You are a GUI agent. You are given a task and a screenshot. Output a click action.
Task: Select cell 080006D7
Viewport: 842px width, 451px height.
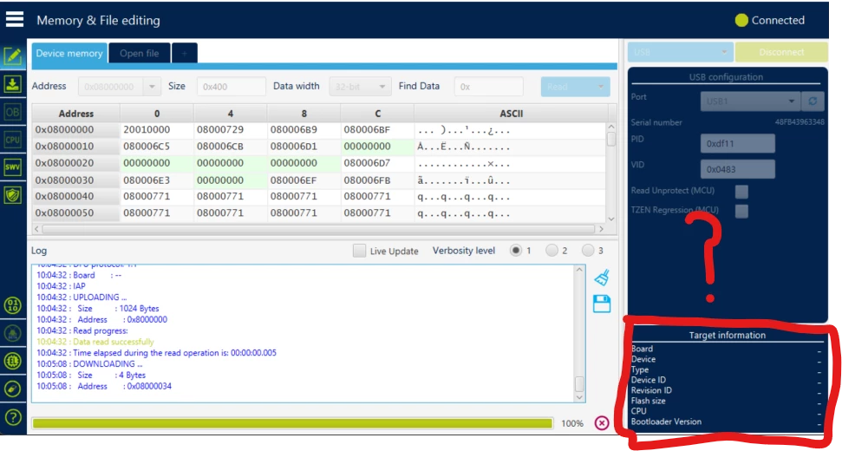pos(377,163)
